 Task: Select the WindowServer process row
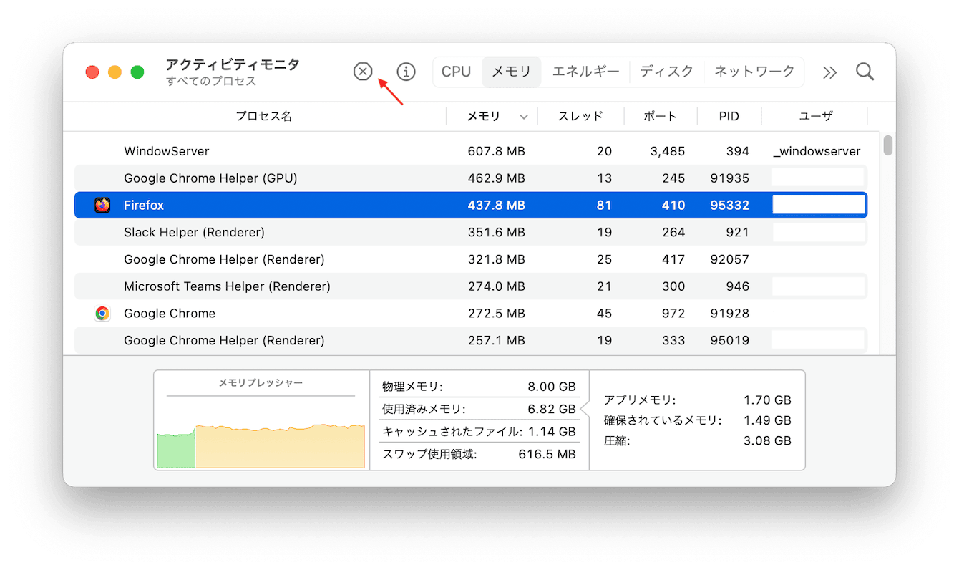[x=471, y=152]
